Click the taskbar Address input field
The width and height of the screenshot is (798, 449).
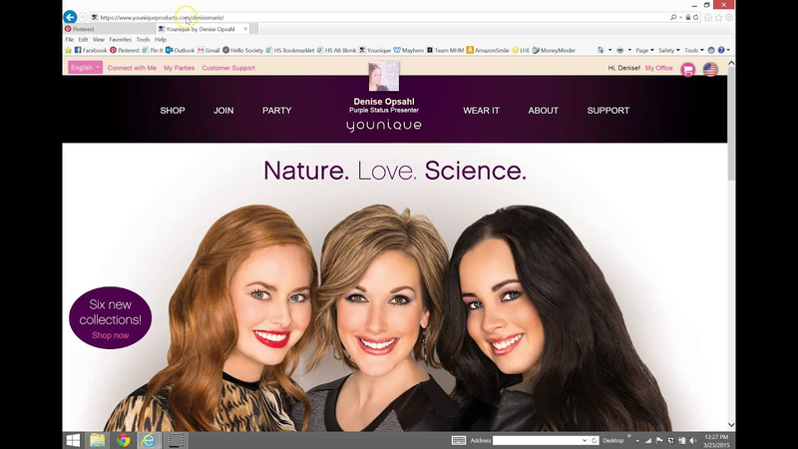[x=539, y=440]
